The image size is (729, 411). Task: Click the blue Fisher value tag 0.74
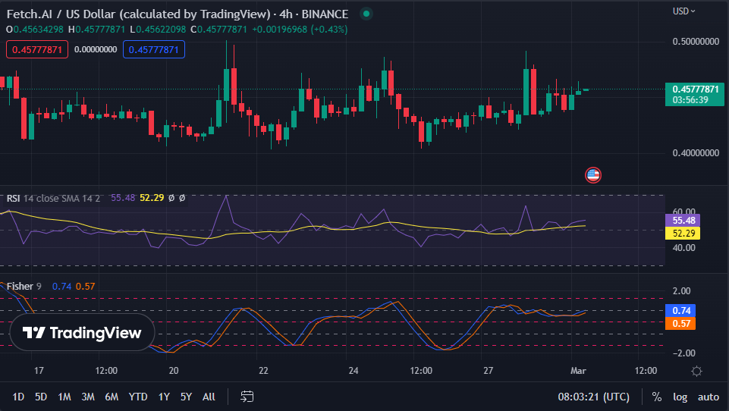680,311
